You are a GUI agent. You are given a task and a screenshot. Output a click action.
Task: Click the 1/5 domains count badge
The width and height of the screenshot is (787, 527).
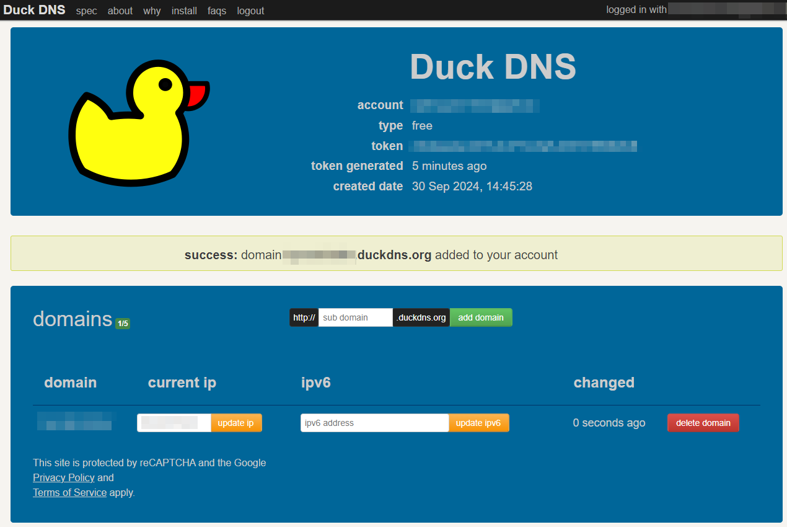point(123,324)
